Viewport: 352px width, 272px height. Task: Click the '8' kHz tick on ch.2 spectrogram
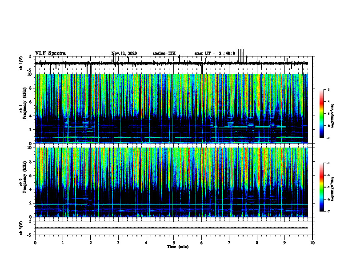coord(32,162)
